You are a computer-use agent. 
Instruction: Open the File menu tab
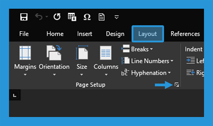(24, 34)
